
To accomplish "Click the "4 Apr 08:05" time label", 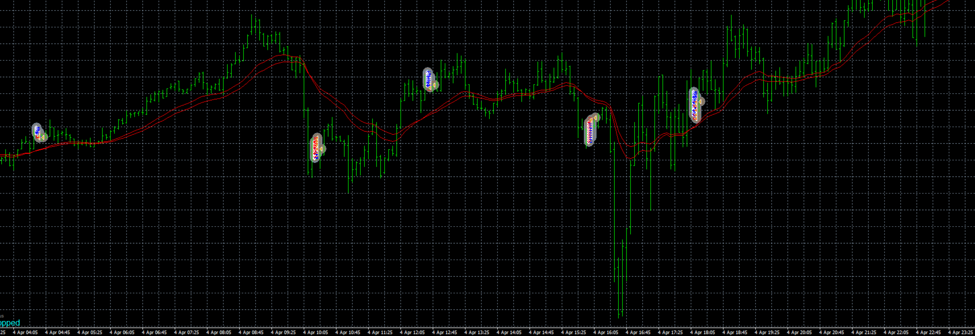I will coord(219,333).
